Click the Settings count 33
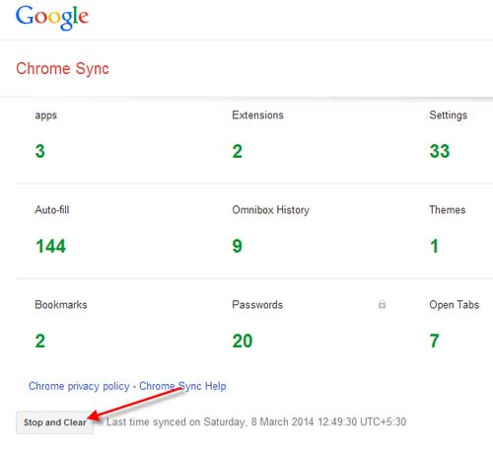 pyautogui.click(x=440, y=151)
